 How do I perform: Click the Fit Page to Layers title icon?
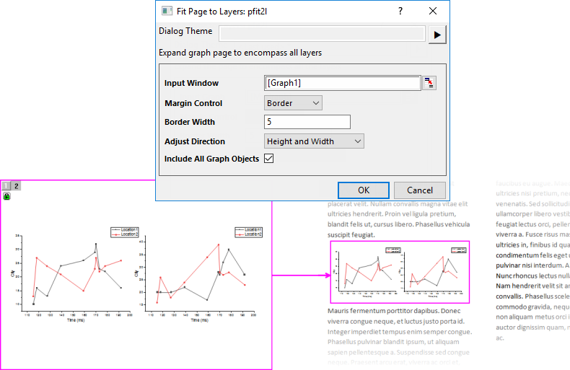167,11
